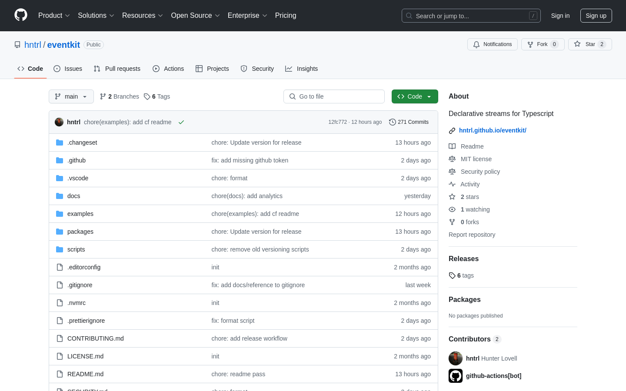Click Hunter Lovell's contributor avatar
Screen dimensions: 626x391
click(x=456, y=358)
